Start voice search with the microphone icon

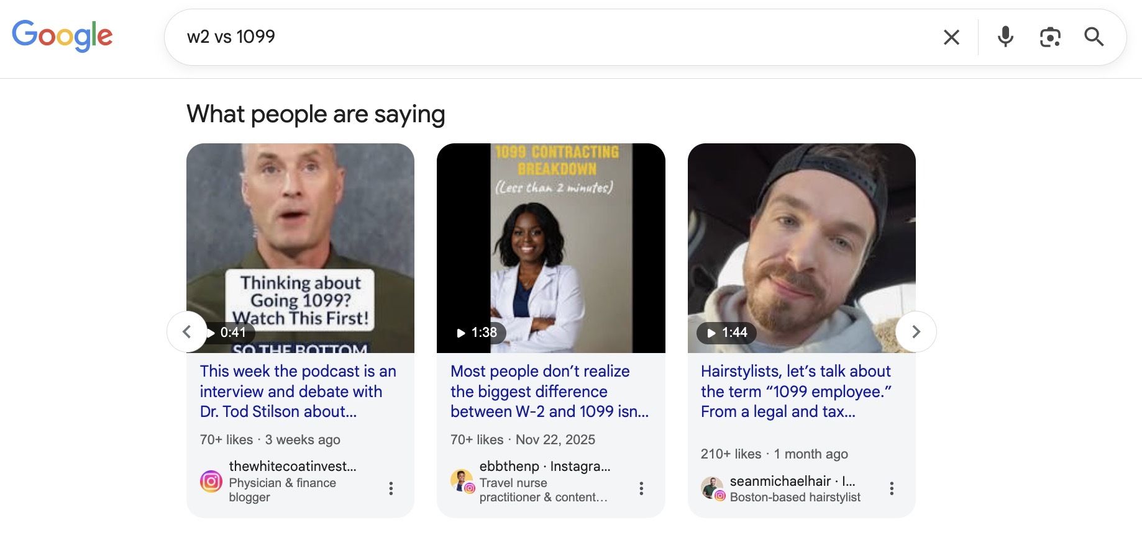point(1005,37)
